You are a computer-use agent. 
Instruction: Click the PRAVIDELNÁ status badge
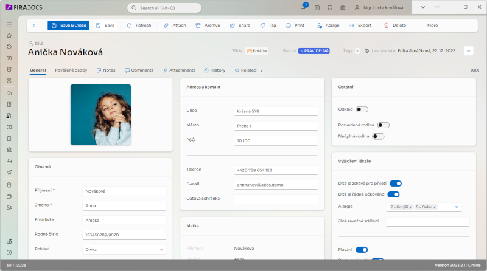coord(314,51)
